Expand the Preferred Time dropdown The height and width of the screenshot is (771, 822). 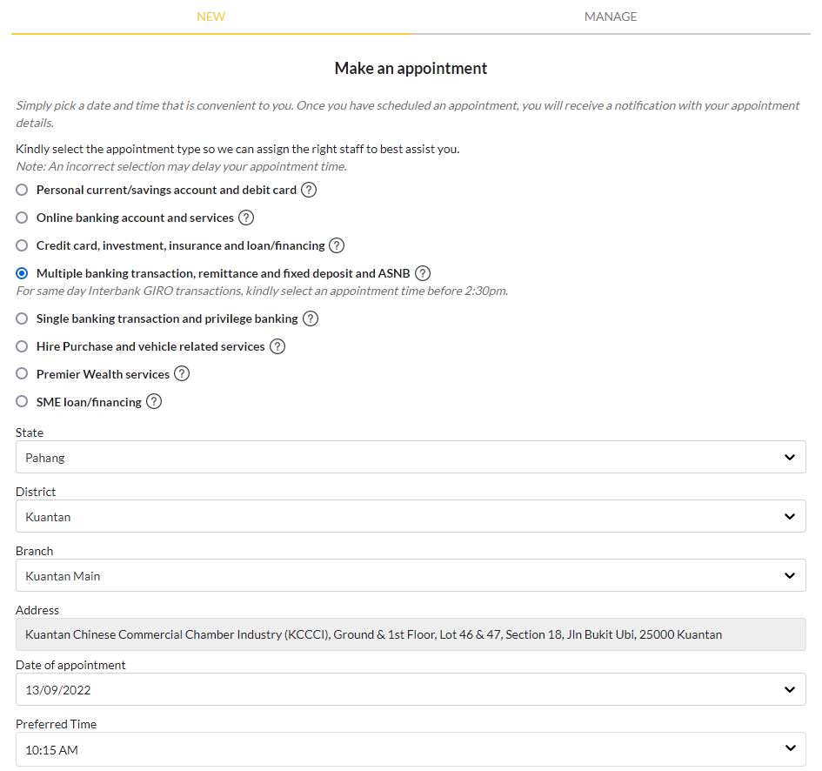(411, 749)
